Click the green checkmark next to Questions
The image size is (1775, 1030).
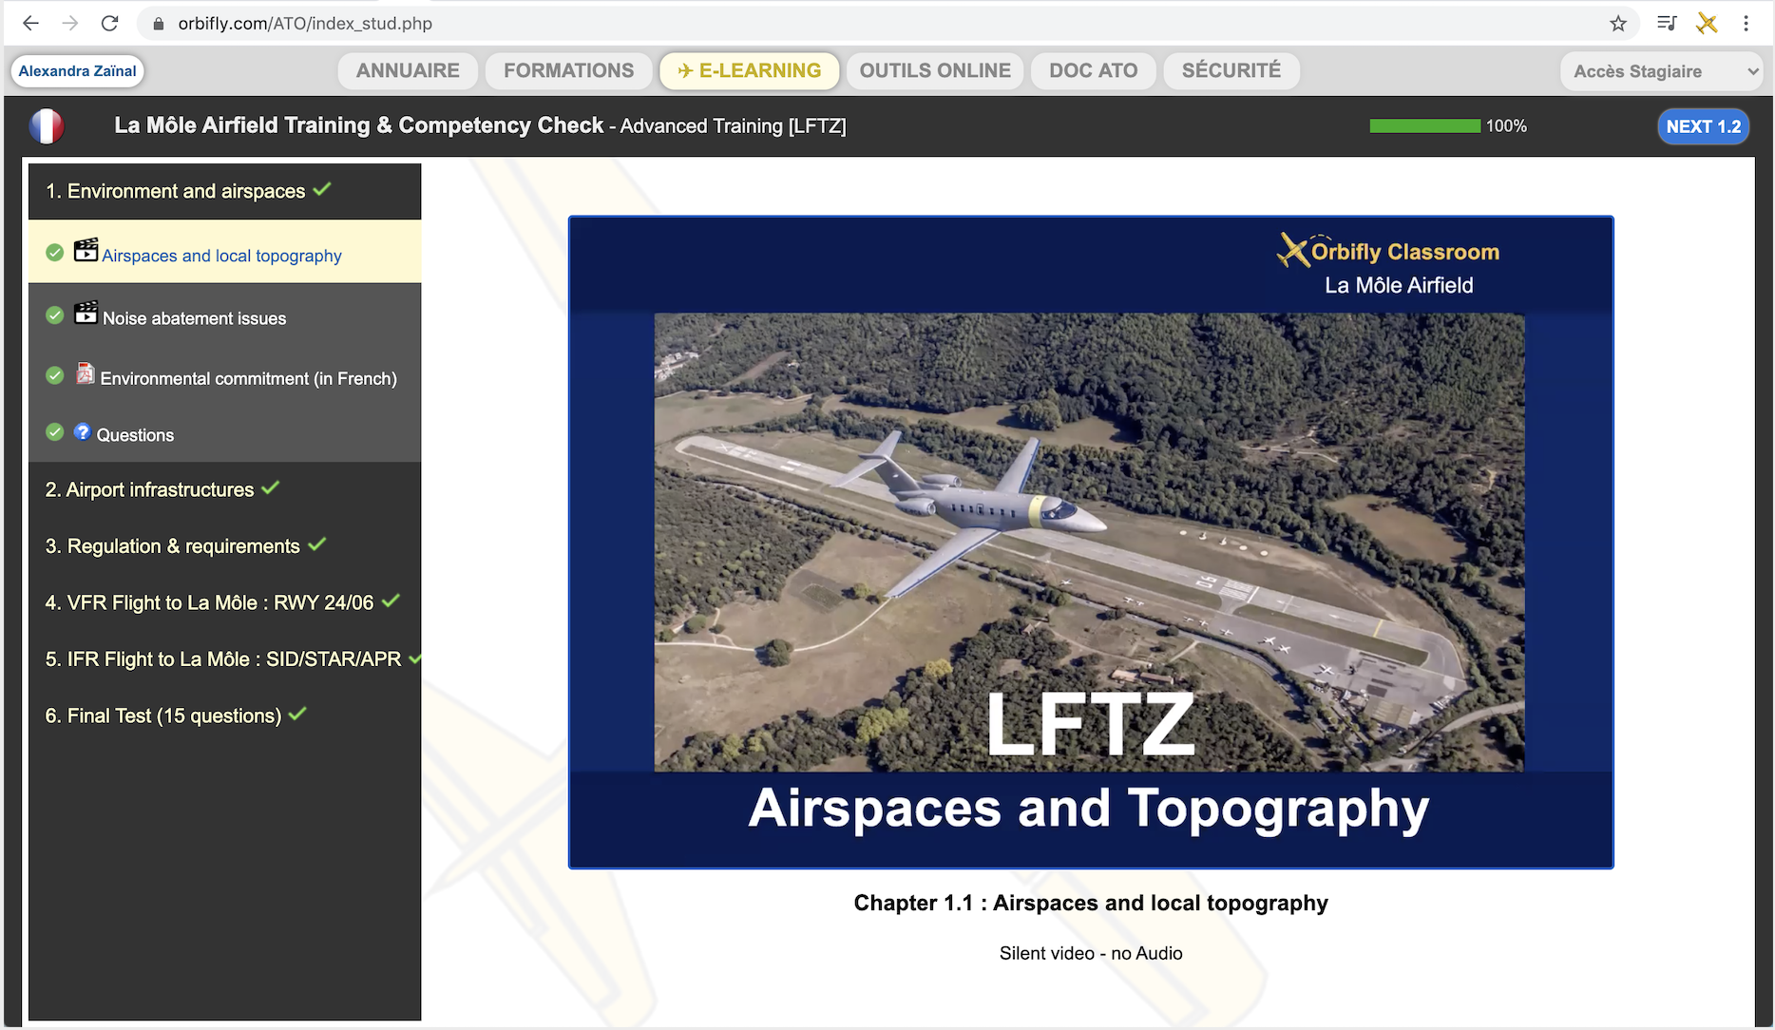pyautogui.click(x=55, y=432)
